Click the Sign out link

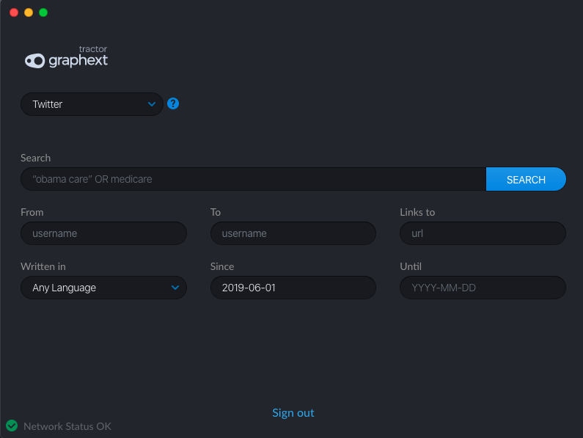pyautogui.click(x=293, y=413)
